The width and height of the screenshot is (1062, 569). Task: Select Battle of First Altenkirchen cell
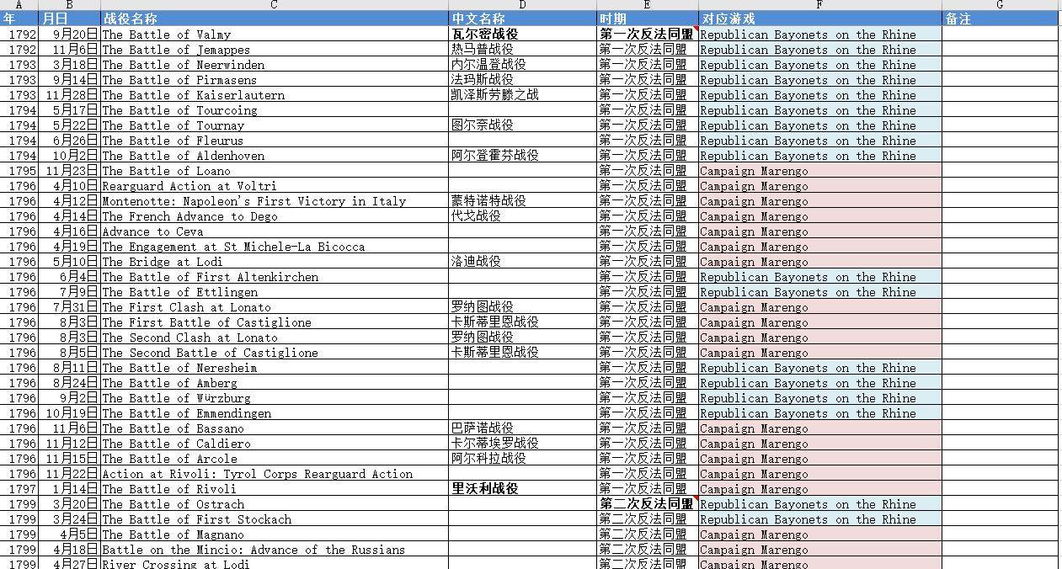click(274, 277)
